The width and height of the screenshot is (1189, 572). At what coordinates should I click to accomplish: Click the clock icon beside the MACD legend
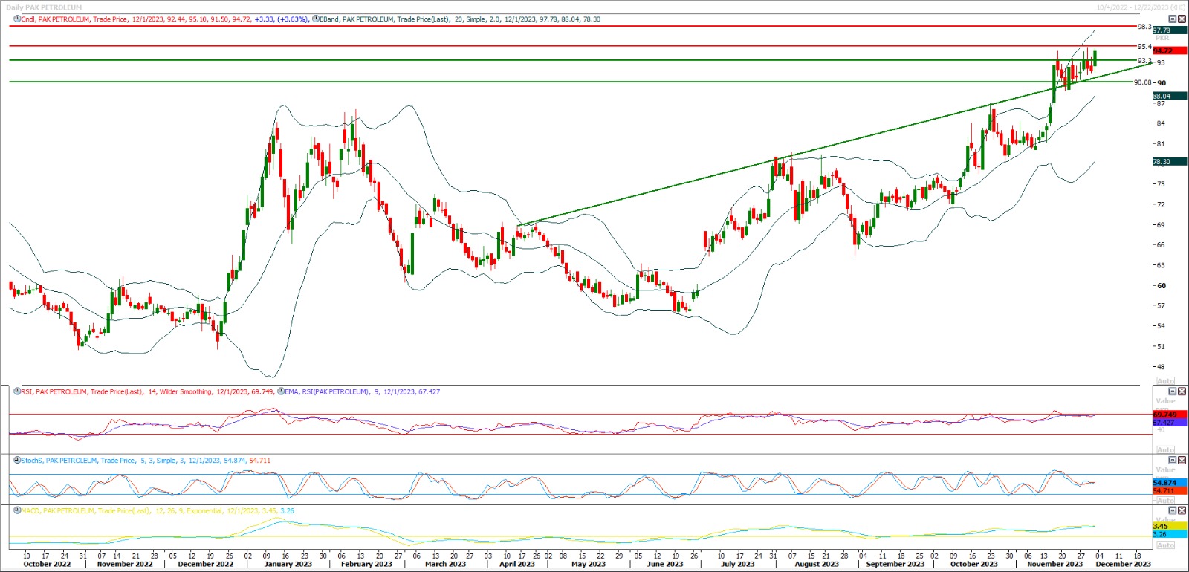coord(17,511)
